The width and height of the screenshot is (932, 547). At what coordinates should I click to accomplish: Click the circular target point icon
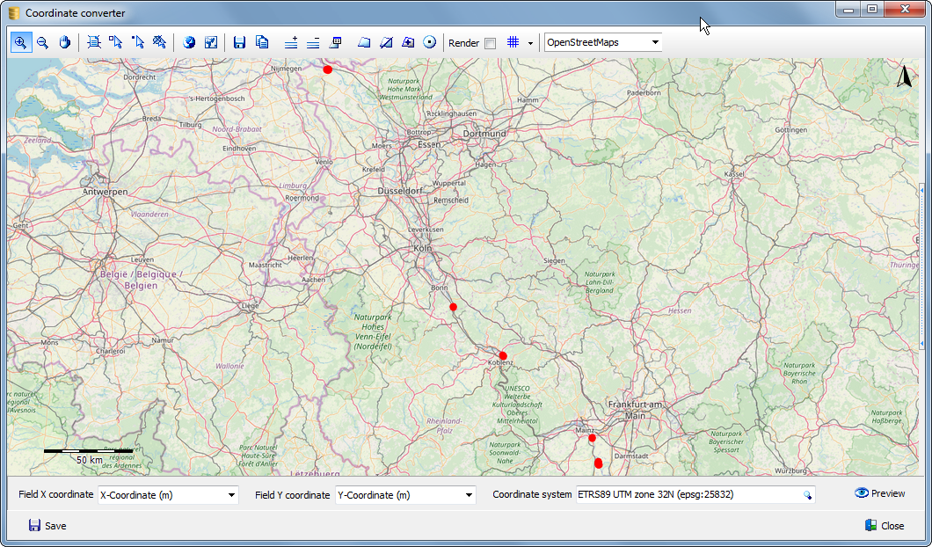430,42
